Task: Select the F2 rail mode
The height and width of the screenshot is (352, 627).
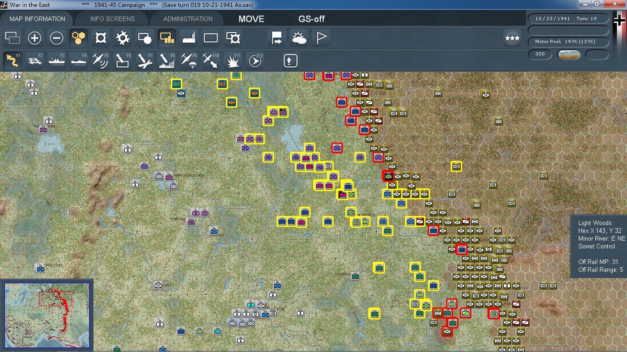Action: pos(35,60)
